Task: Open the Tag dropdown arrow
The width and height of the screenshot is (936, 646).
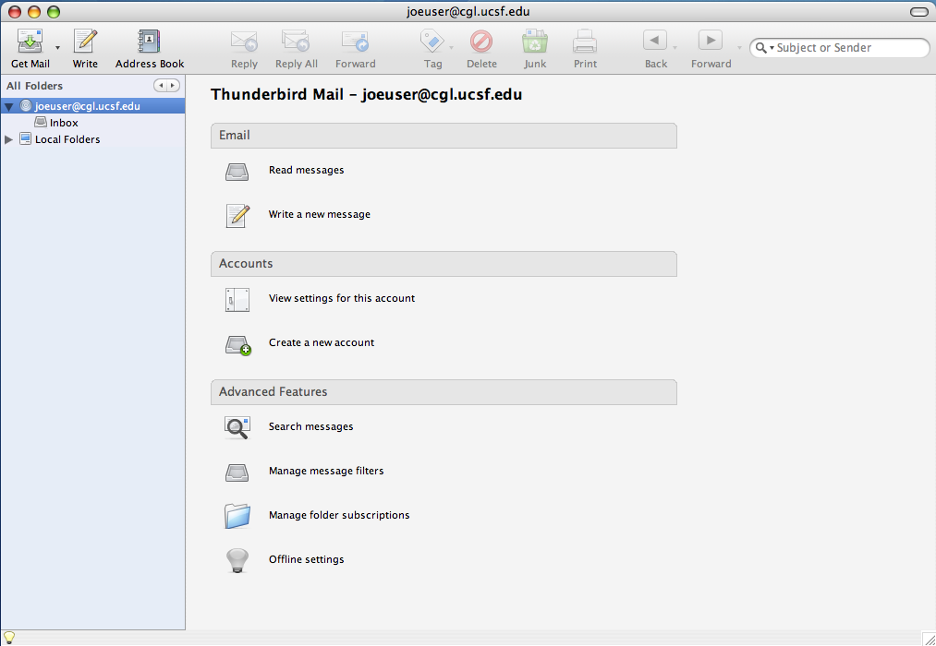Action: point(451,48)
